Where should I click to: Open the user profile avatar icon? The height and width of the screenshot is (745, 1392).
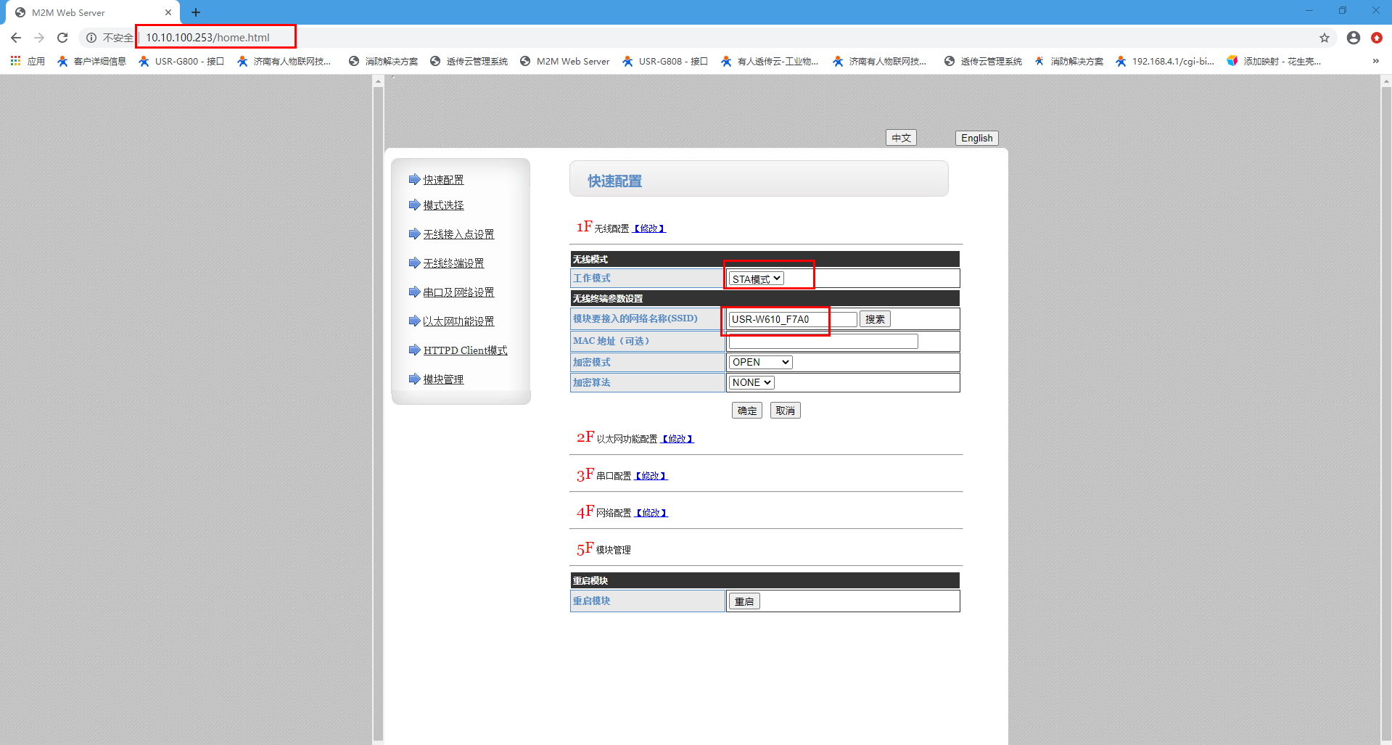point(1353,38)
